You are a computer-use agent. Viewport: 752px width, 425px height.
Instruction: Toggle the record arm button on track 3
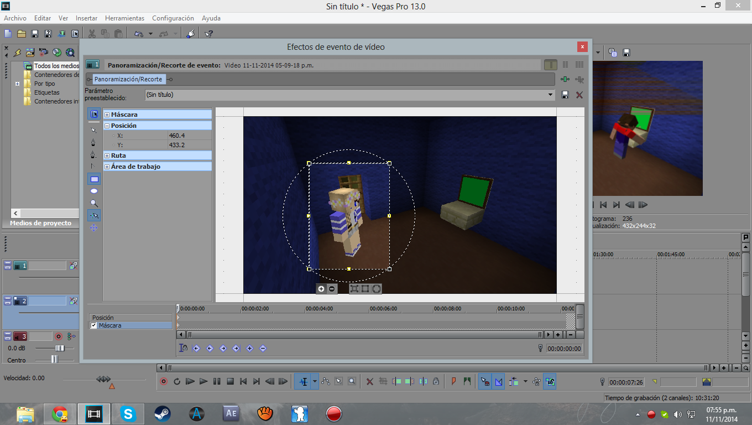click(58, 336)
